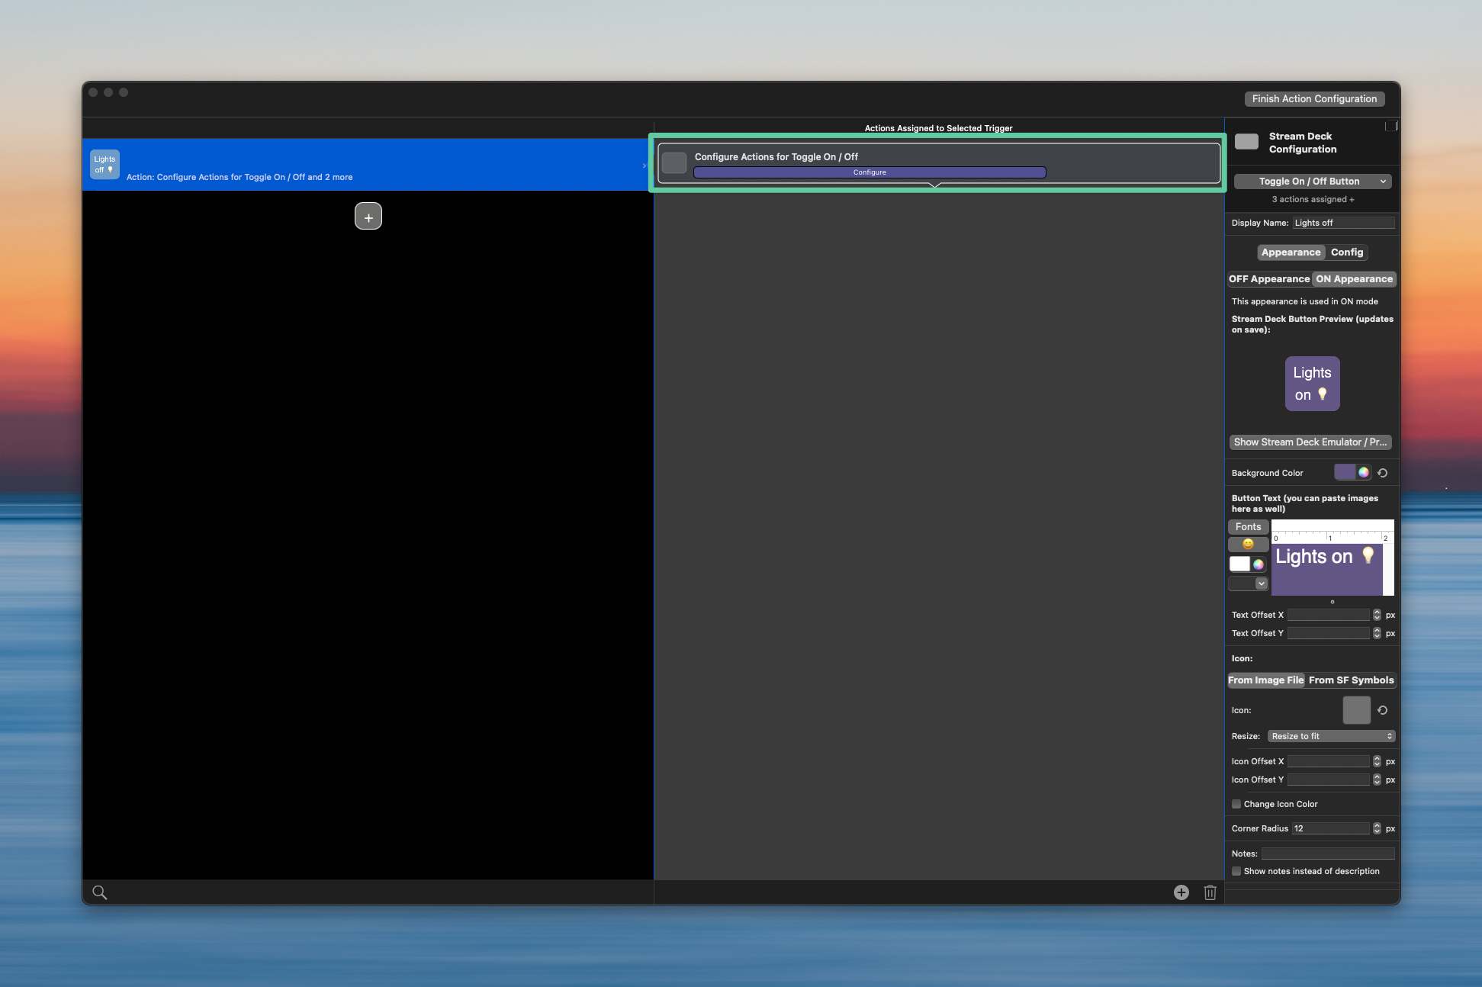Click the purple Background Color swatch

(1344, 473)
